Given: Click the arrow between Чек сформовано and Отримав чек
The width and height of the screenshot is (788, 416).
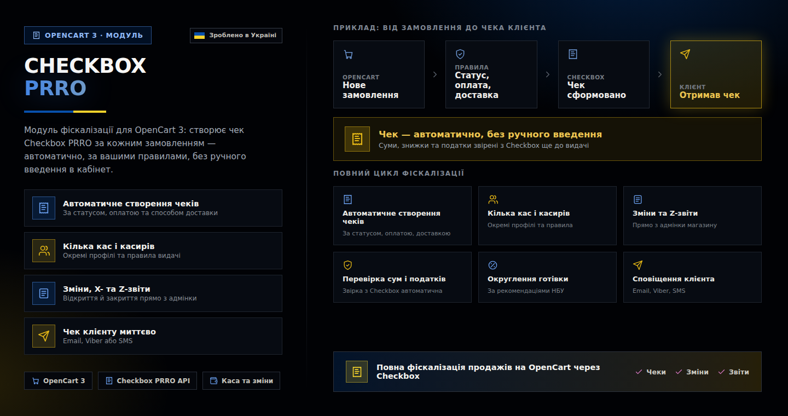Looking at the screenshot, I should [x=660, y=74].
